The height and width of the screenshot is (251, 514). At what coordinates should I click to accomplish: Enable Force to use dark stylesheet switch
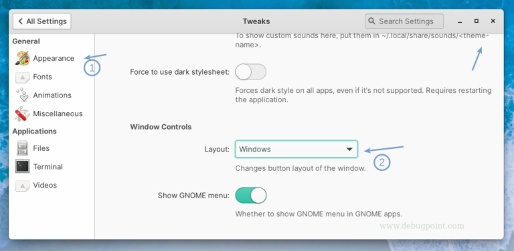[x=251, y=72]
